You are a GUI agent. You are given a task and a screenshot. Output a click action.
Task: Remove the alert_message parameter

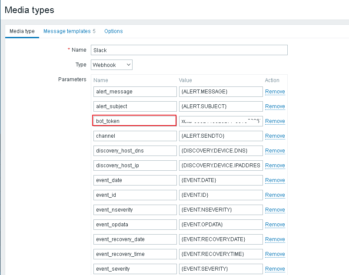click(275, 92)
